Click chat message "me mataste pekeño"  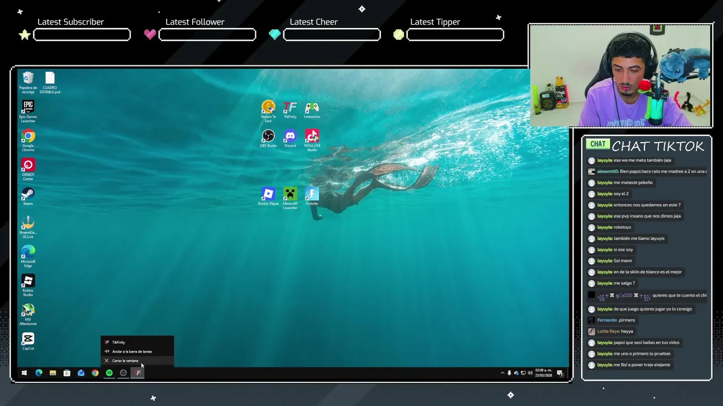(x=633, y=183)
